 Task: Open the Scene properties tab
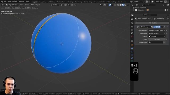click(x=132, y=33)
